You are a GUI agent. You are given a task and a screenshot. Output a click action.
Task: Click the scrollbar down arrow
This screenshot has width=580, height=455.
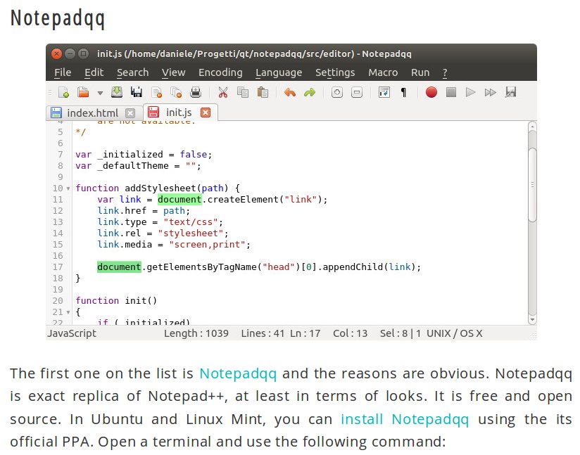(532, 320)
